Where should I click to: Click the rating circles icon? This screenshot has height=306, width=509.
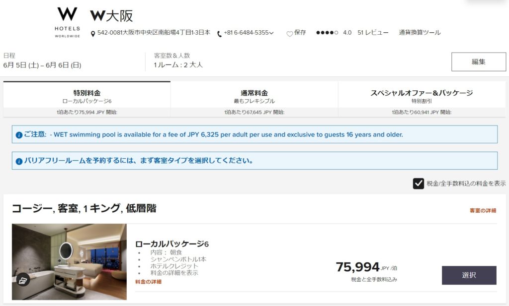(327, 33)
